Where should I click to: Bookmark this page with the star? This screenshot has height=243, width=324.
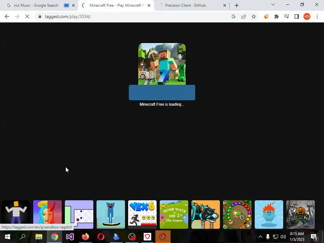254,16
